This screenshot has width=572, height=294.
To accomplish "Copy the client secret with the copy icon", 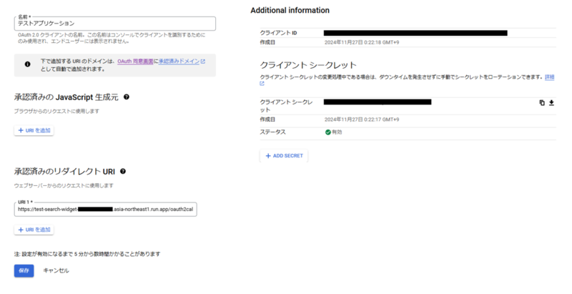I will coord(542,103).
